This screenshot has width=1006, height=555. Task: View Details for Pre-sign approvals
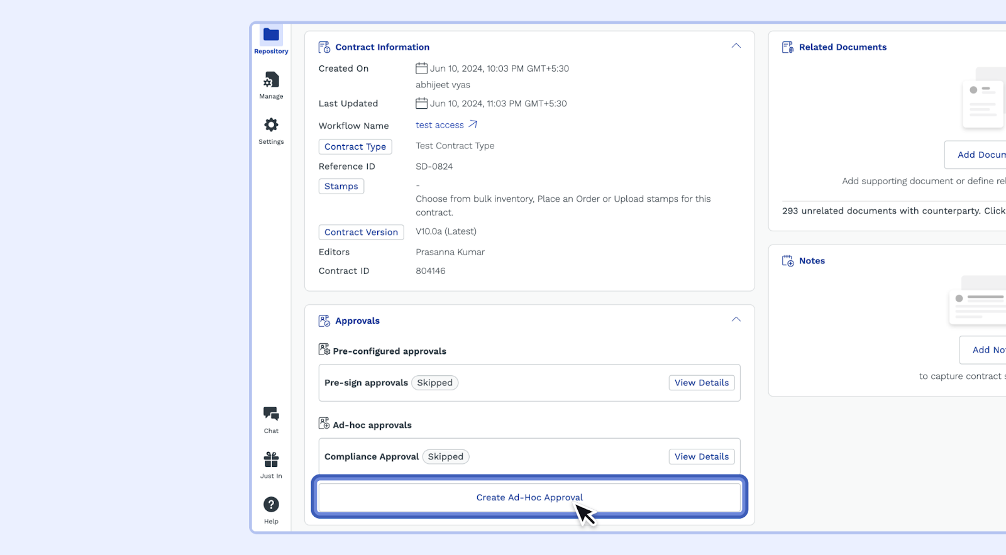pyautogui.click(x=701, y=383)
